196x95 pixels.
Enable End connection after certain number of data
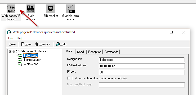[69, 78]
